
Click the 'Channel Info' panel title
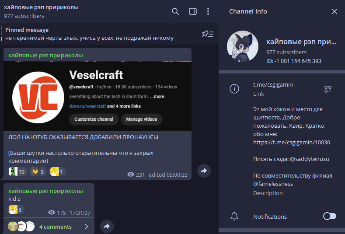(x=248, y=11)
